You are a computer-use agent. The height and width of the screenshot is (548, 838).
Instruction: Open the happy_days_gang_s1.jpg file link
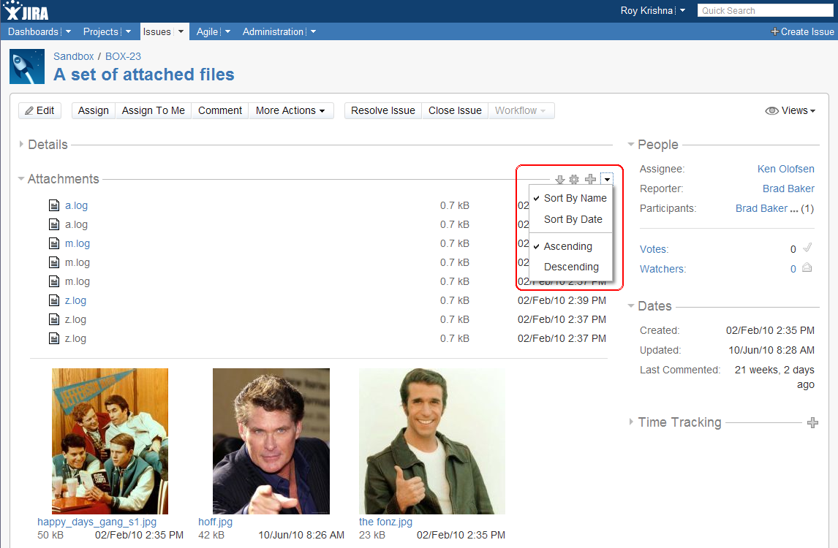click(x=97, y=522)
